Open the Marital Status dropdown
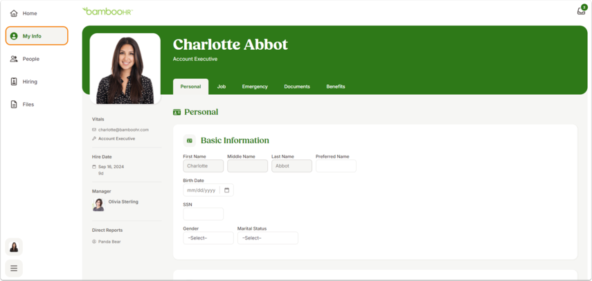The image size is (592, 281). click(x=268, y=238)
